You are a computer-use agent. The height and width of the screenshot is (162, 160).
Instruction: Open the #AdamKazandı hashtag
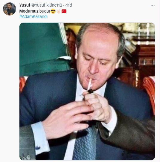point(33,16)
